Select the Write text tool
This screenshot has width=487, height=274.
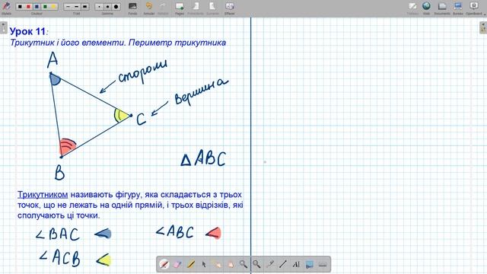[x=296, y=264]
